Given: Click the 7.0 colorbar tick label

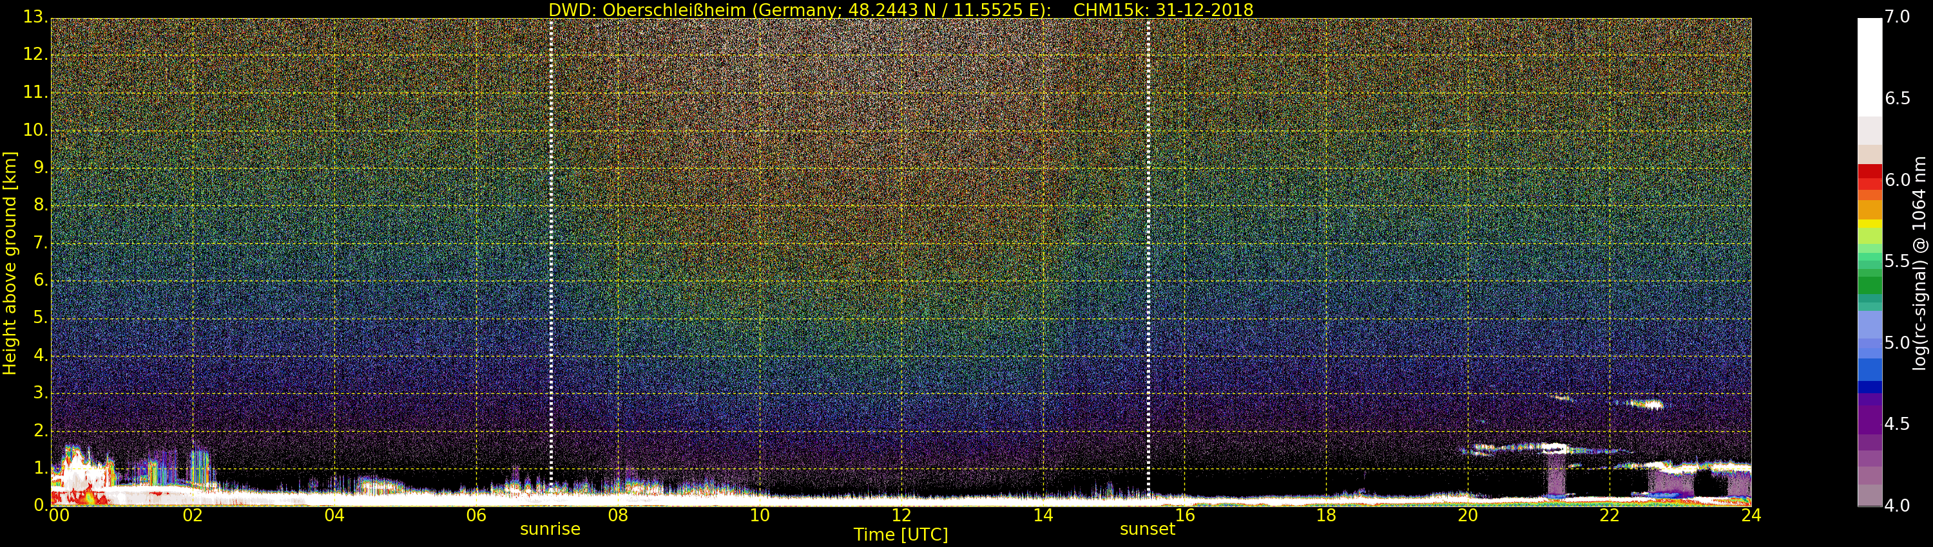Looking at the screenshot, I should (1897, 17).
